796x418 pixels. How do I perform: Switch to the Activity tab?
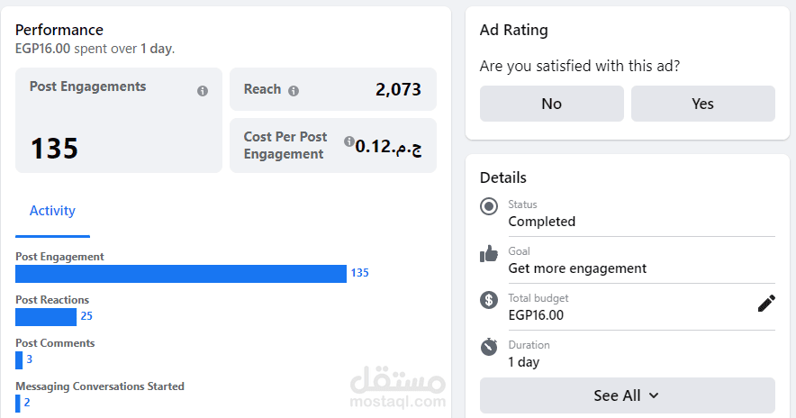52,211
